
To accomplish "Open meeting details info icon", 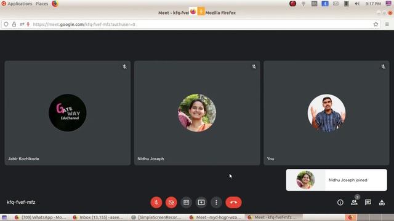I will click(340, 202).
